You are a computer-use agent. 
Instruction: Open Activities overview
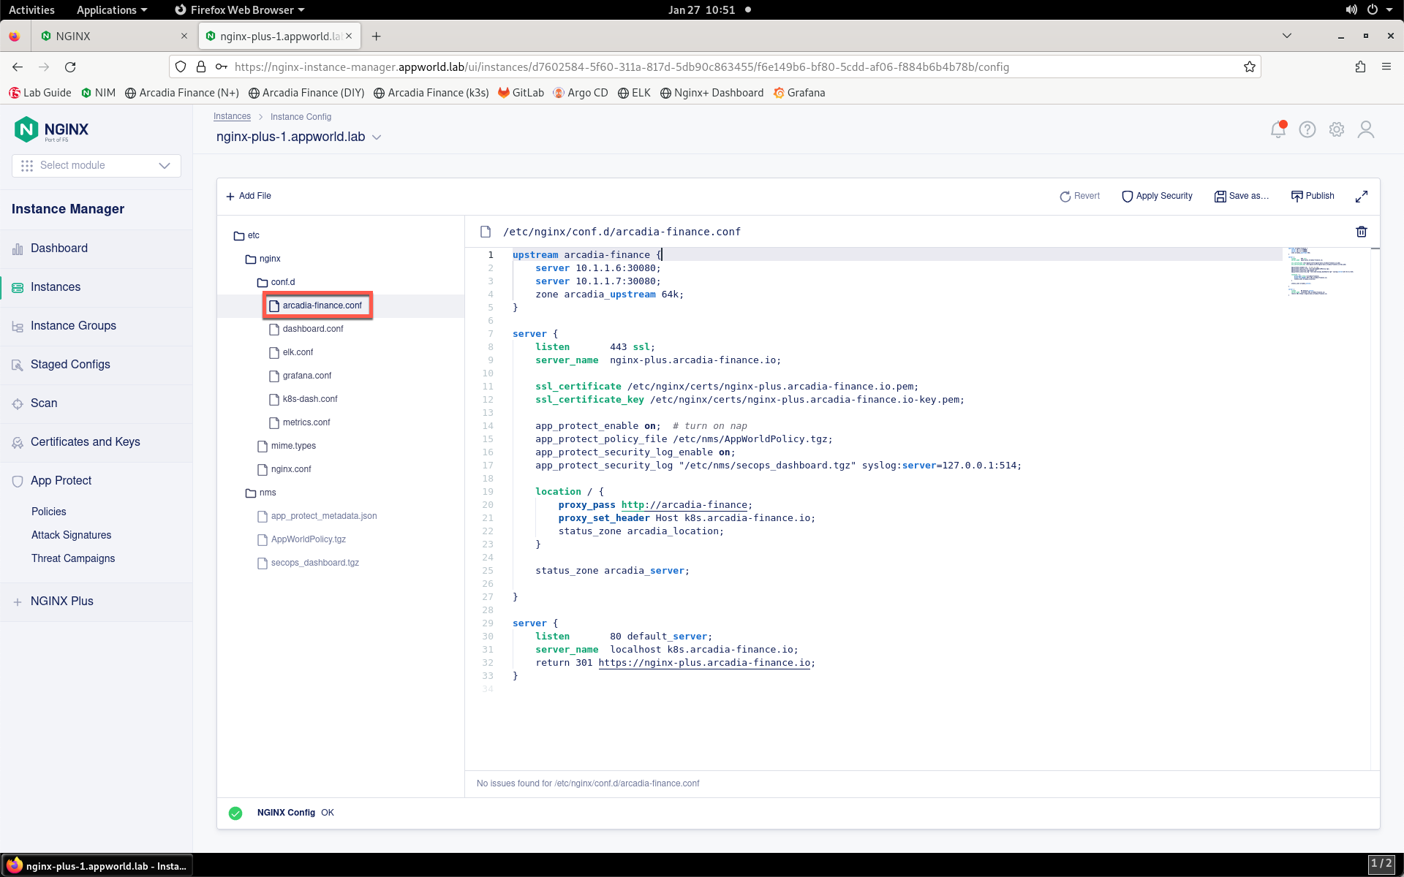[x=31, y=10]
